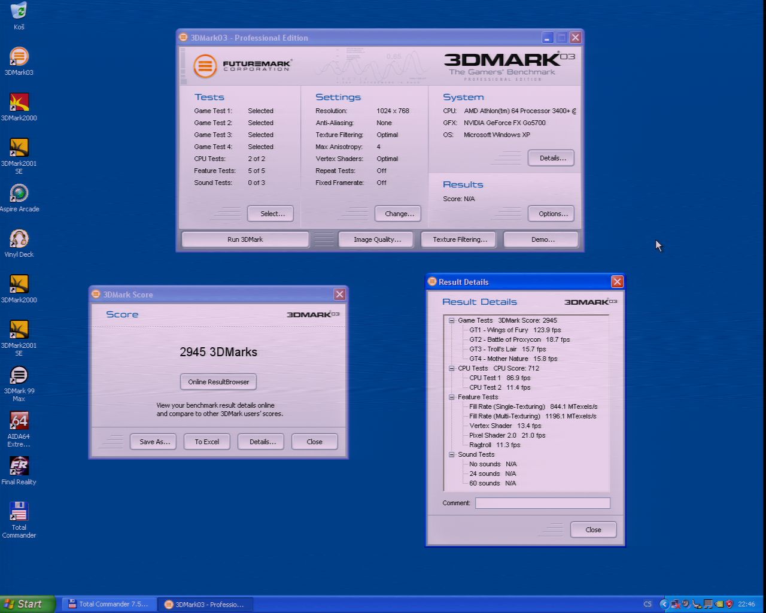This screenshot has height=613, width=766.
Task: Click the display monitor tray icon
Action: 708,604
